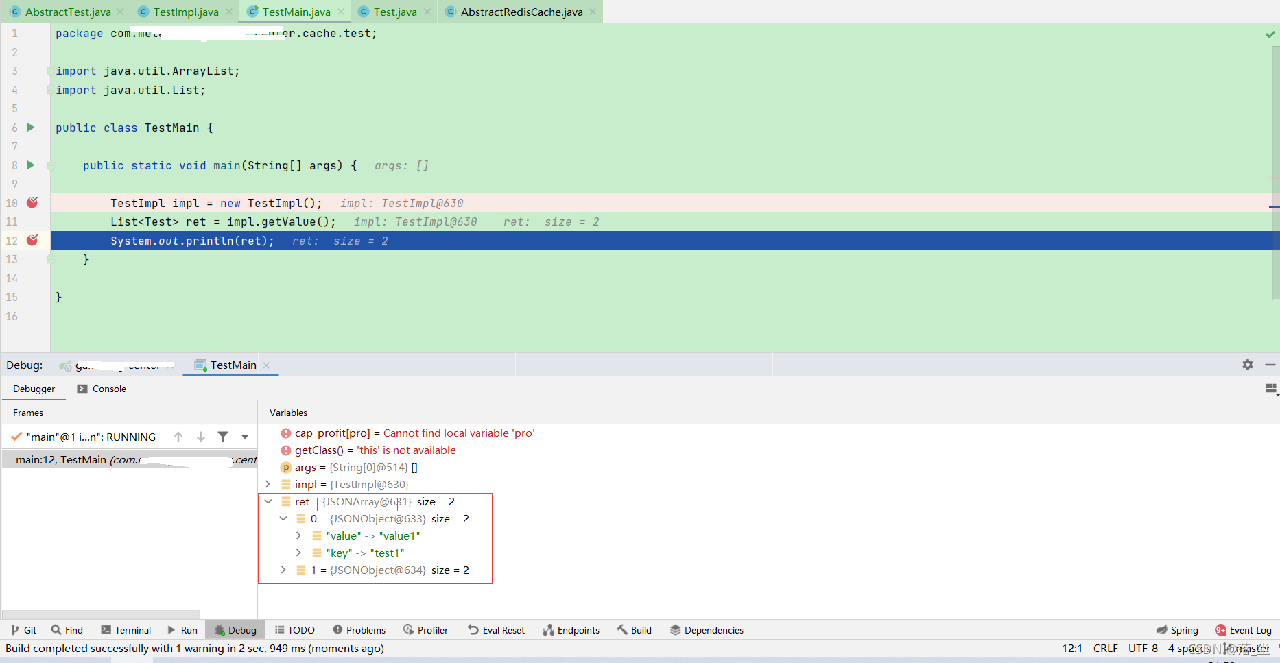Image resolution: width=1280 pixels, height=663 pixels.
Task: Run TestMain class from gutter arrow
Action: click(30, 127)
